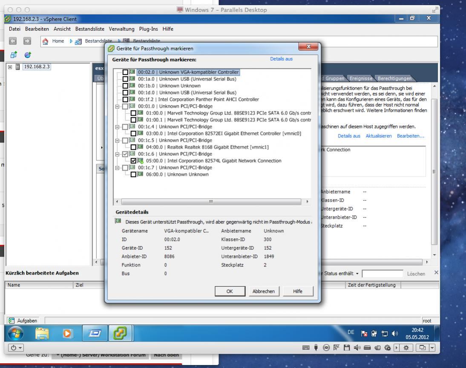
Task: Click the Parallels view mode windows icon
Action: point(422,348)
